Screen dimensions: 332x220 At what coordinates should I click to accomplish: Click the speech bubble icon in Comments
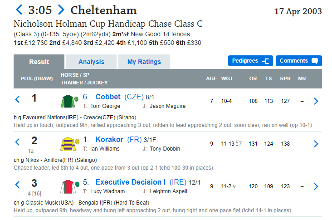click(315, 61)
